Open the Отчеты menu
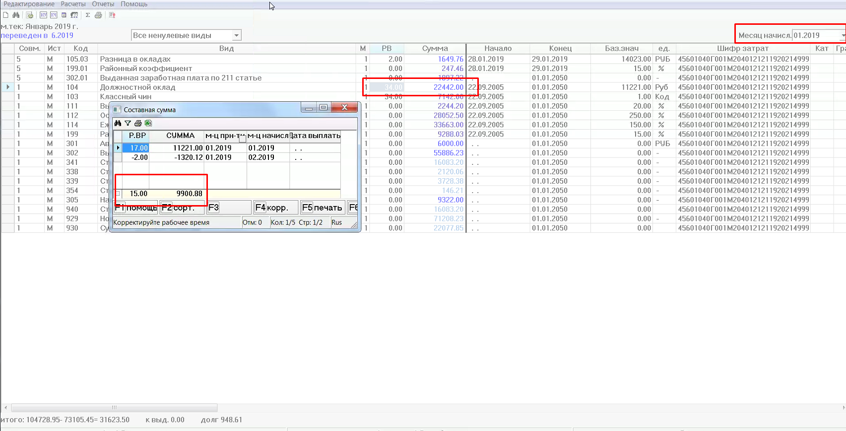Viewport: 846px width, 431px height. [x=103, y=4]
